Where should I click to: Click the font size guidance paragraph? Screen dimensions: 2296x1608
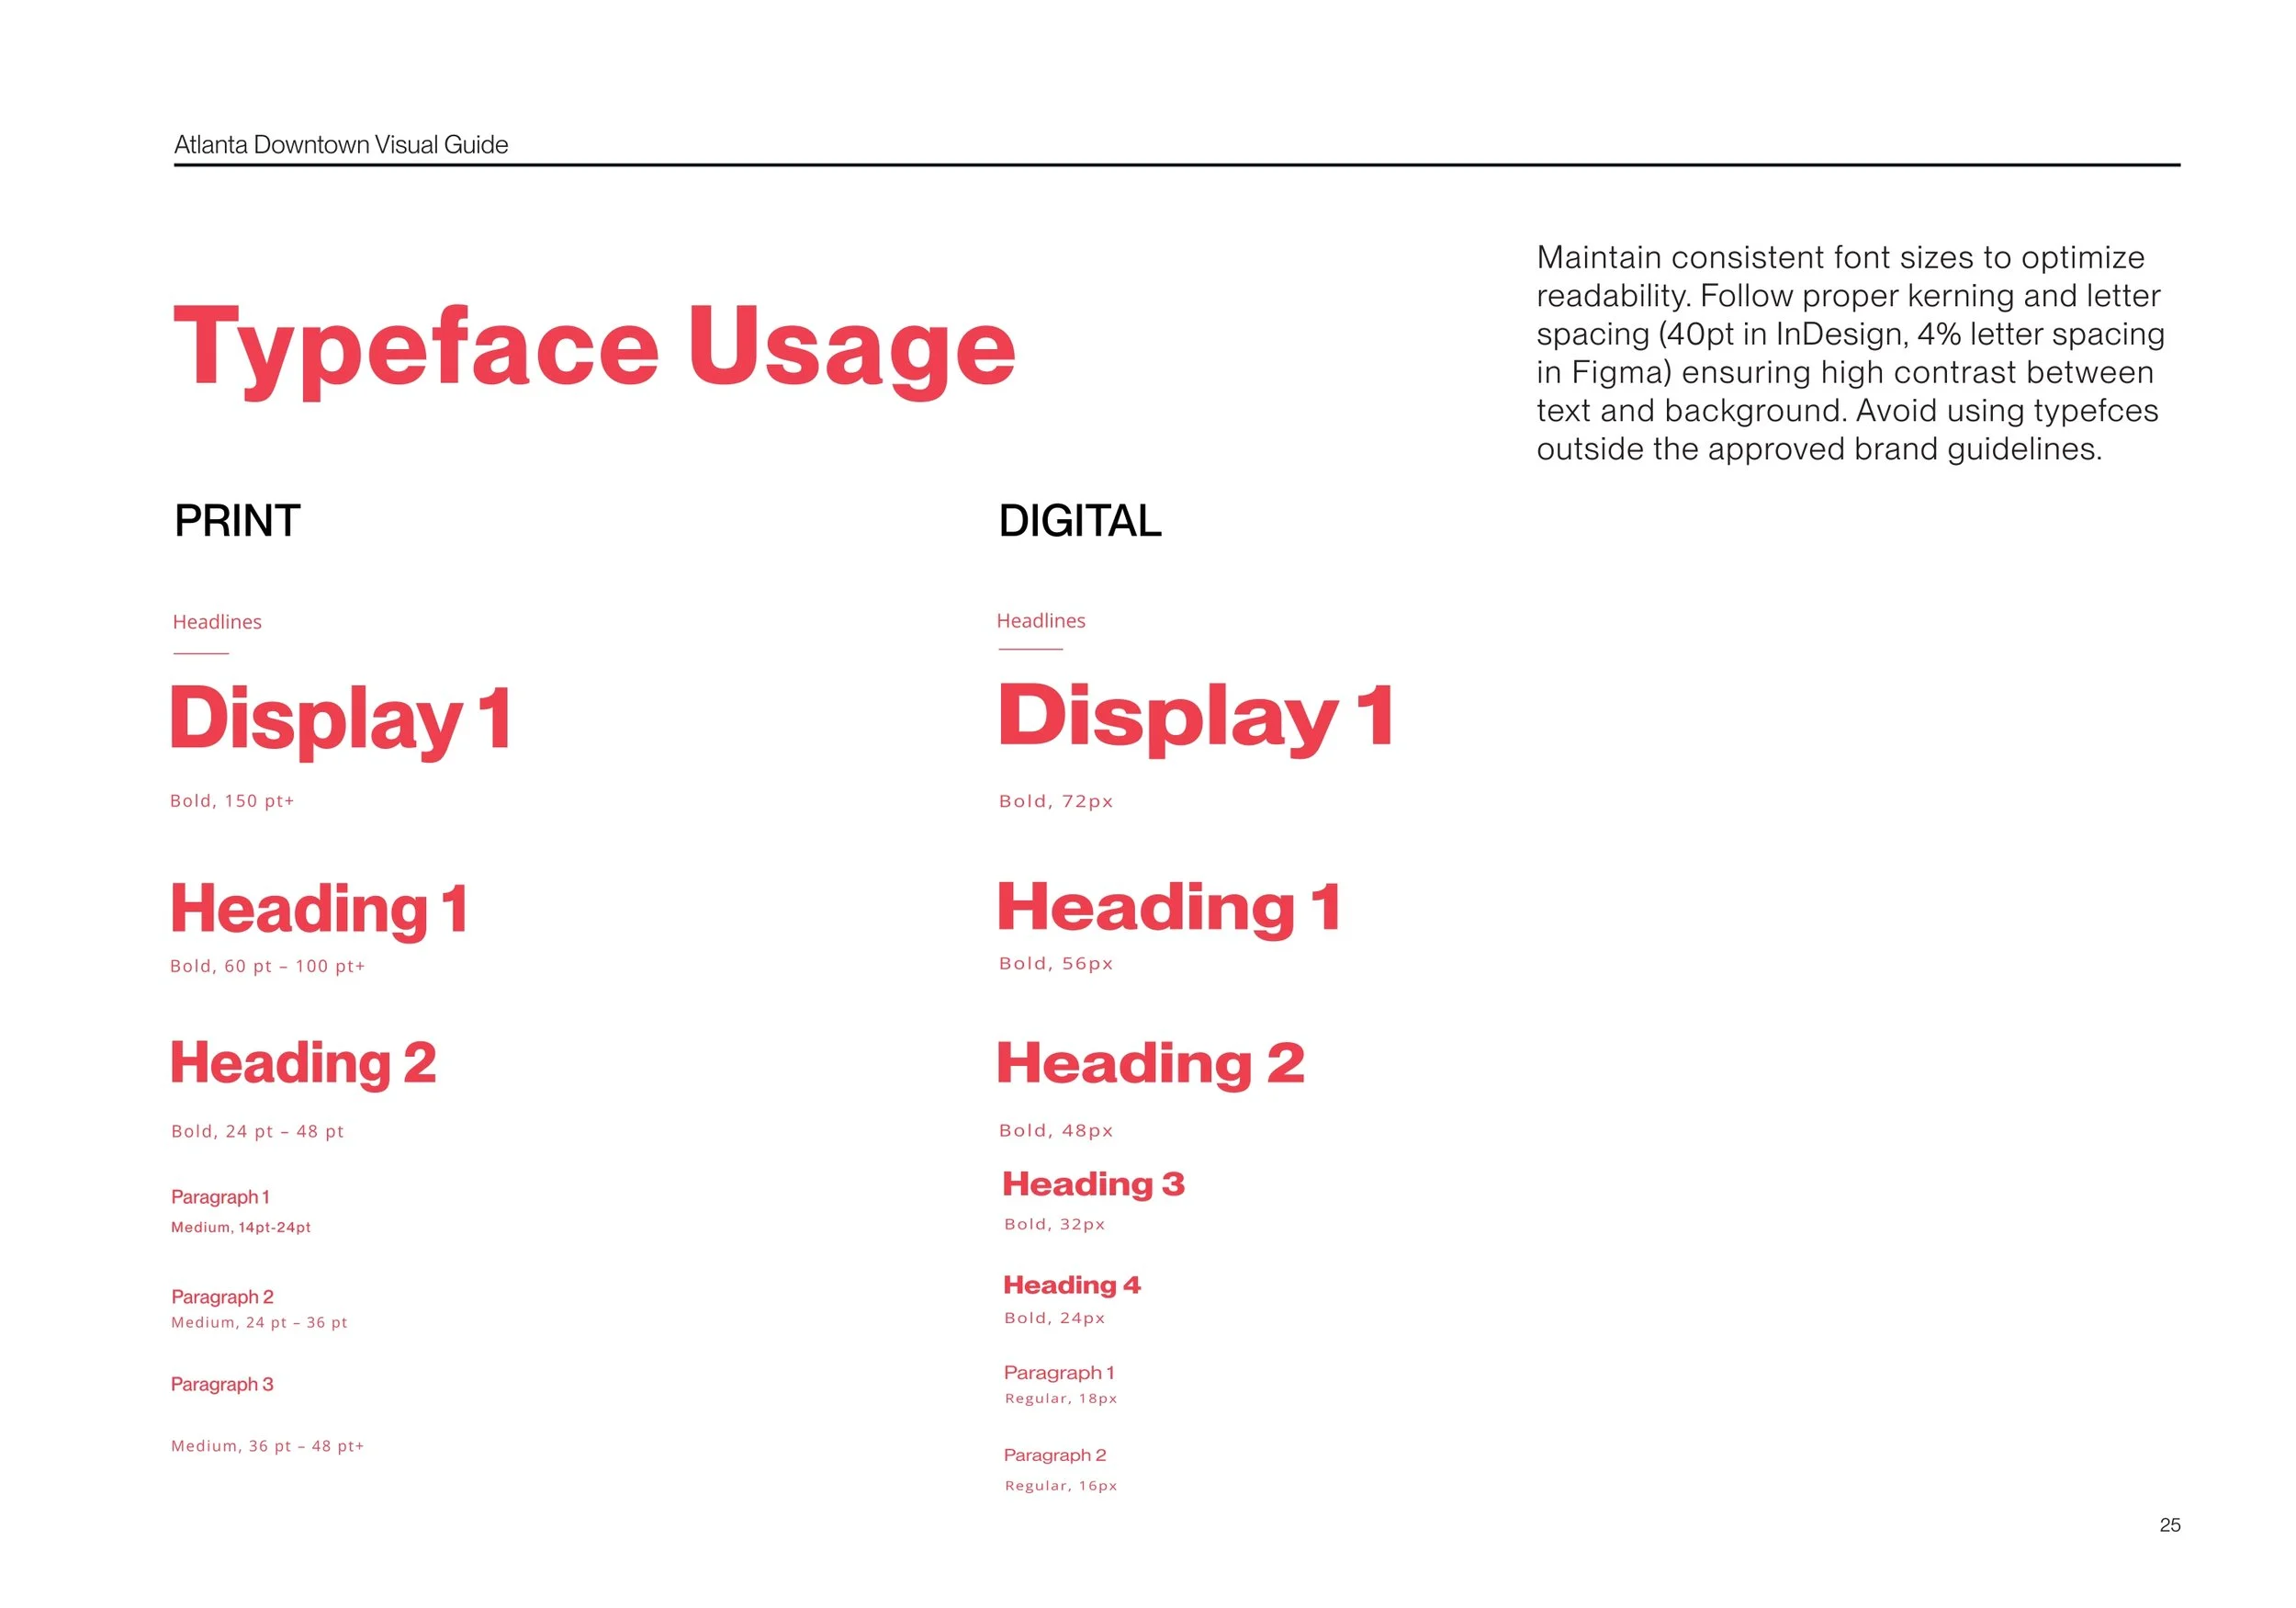click(x=1849, y=353)
